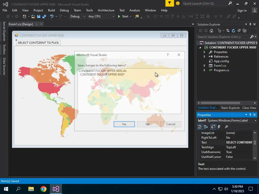The height and width of the screenshot is (194, 259).
Task: Click the New Project toolbar icon
Action: pos(25,16)
